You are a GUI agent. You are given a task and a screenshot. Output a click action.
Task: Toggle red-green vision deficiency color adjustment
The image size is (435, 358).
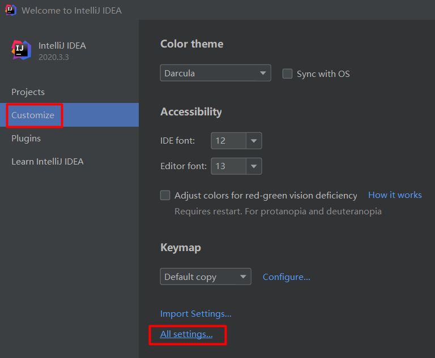(165, 195)
